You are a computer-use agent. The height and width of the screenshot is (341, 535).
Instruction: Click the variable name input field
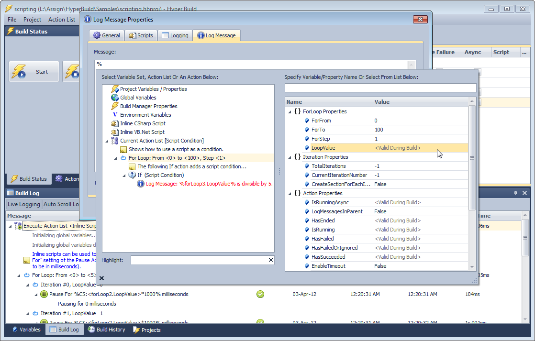pos(380,88)
